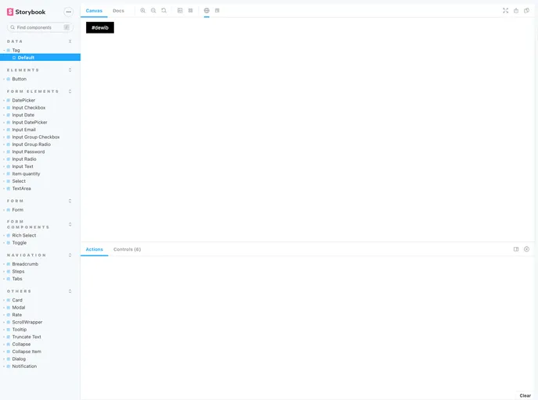This screenshot has width=538, height=400.
Task: Collapse the NAVIGATION section
Action: point(70,255)
